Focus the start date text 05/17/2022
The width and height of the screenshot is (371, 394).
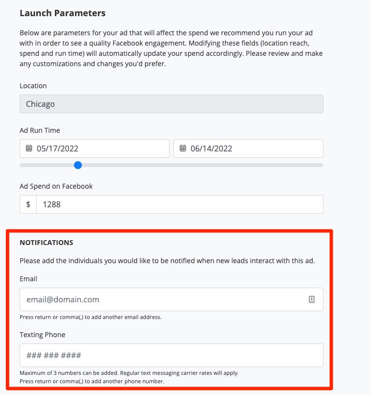click(57, 148)
